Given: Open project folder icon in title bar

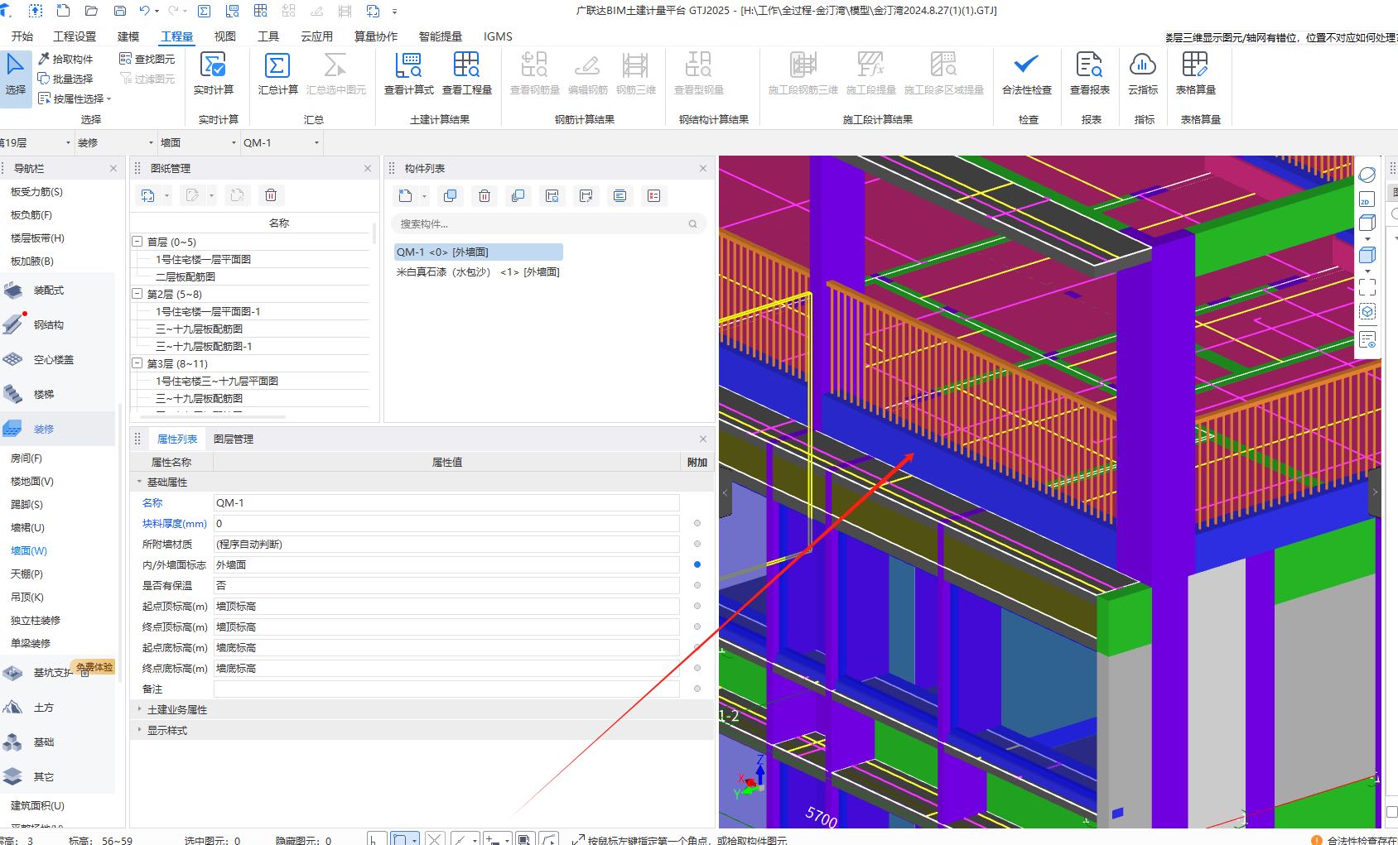Looking at the screenshot, I should (92, 11).
